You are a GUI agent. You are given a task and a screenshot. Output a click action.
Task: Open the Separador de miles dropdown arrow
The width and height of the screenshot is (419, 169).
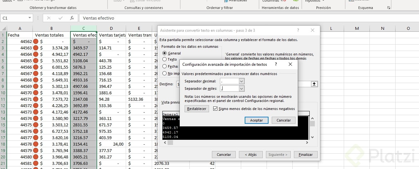(242, 89)
